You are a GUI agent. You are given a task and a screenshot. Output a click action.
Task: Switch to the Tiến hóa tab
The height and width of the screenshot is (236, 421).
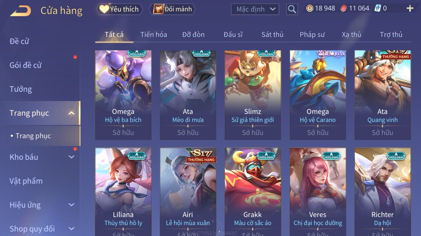(154, 35)
